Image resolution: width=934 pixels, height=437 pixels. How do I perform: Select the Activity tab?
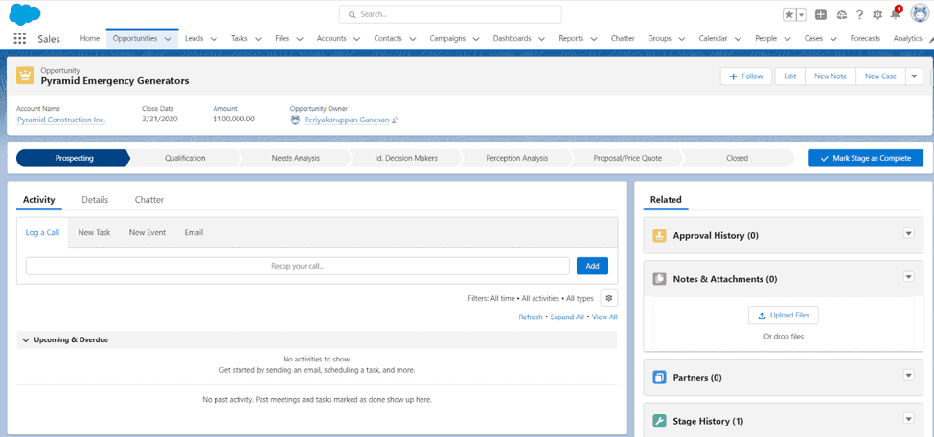[38, 200]
